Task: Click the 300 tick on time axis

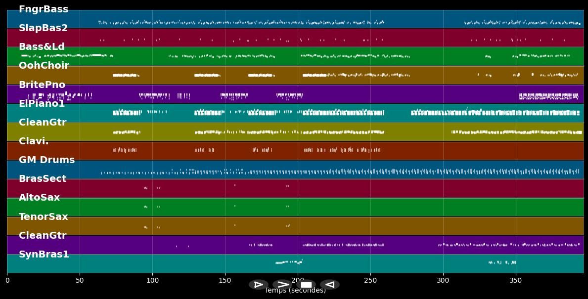Action: point(443,281)
